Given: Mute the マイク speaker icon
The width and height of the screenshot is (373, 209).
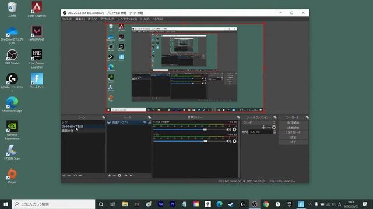Looking at the screenshot, I should tap(228, 141).
